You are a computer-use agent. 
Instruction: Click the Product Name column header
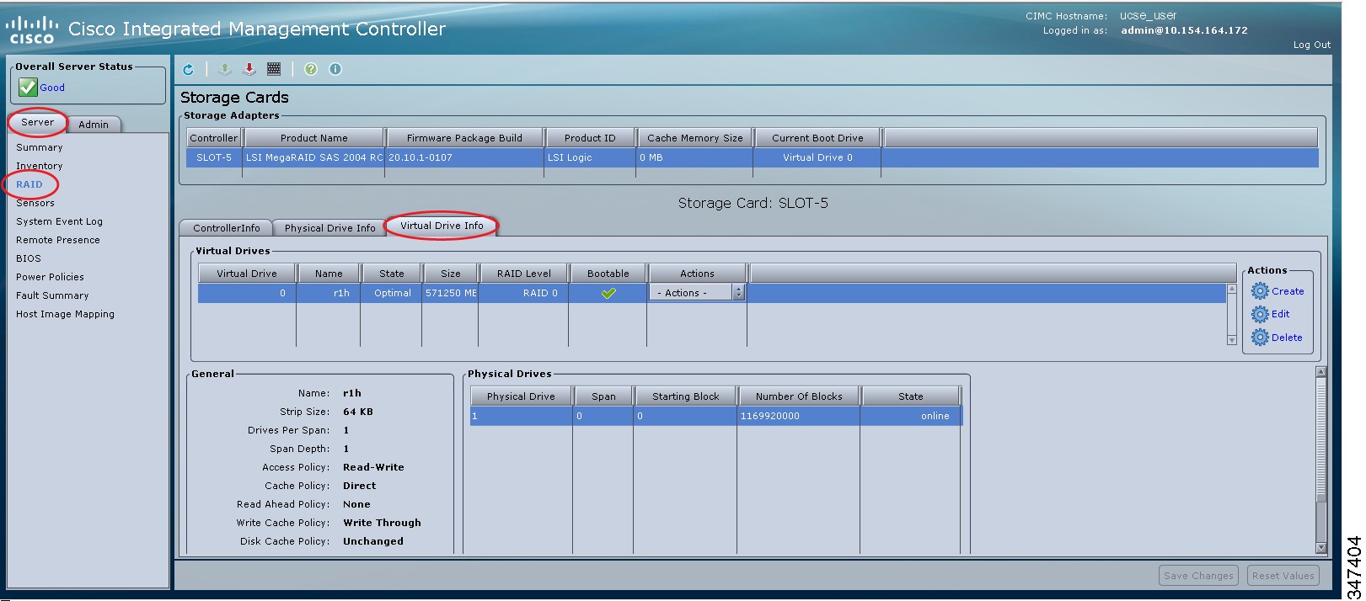313,138
